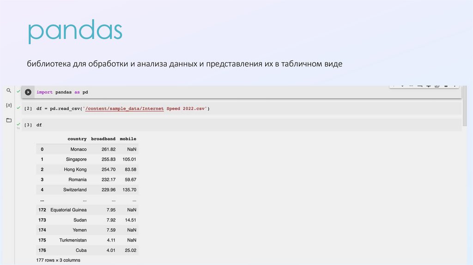Viewport: 473px width, 265px height.
Task: Open the /content/sample_data/Internet file path link
Action: click(124, 108)
